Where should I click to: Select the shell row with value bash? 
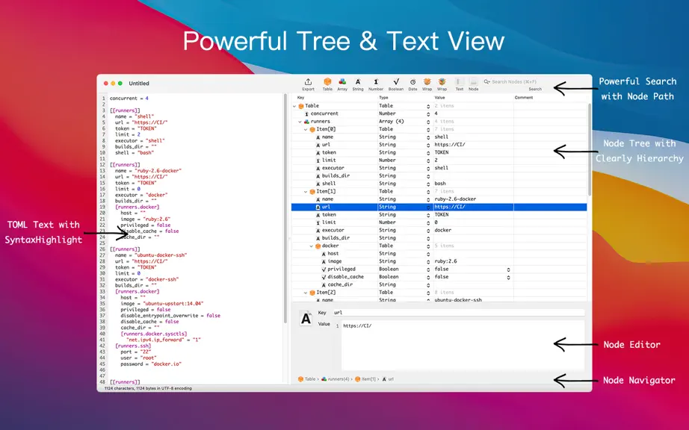point(439,184)
